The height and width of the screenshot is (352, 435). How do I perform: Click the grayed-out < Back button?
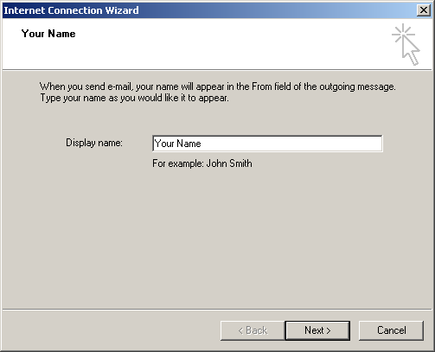pos(253,330)
